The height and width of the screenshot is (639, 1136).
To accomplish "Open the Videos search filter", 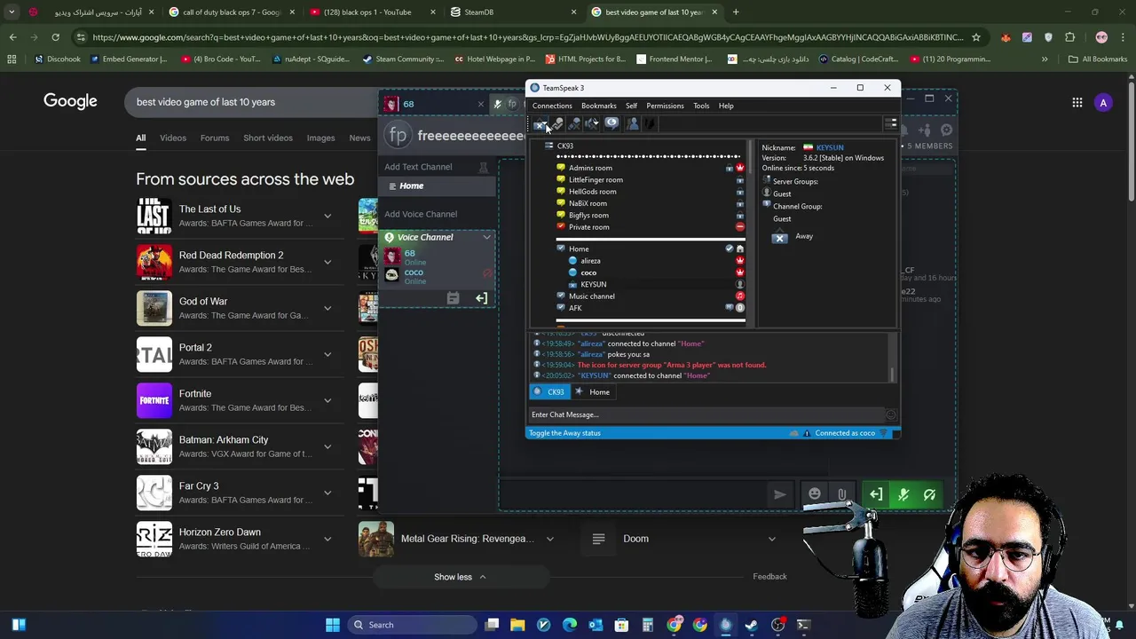I will pyautogui.click(x=173, y=138).
